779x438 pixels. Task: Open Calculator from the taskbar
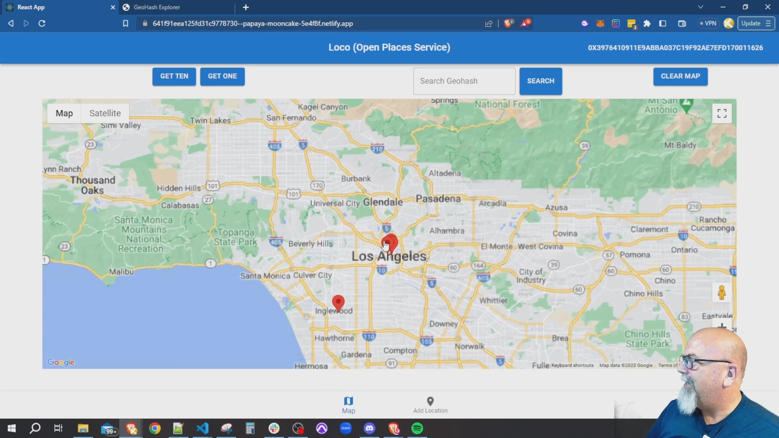point(250,428)
